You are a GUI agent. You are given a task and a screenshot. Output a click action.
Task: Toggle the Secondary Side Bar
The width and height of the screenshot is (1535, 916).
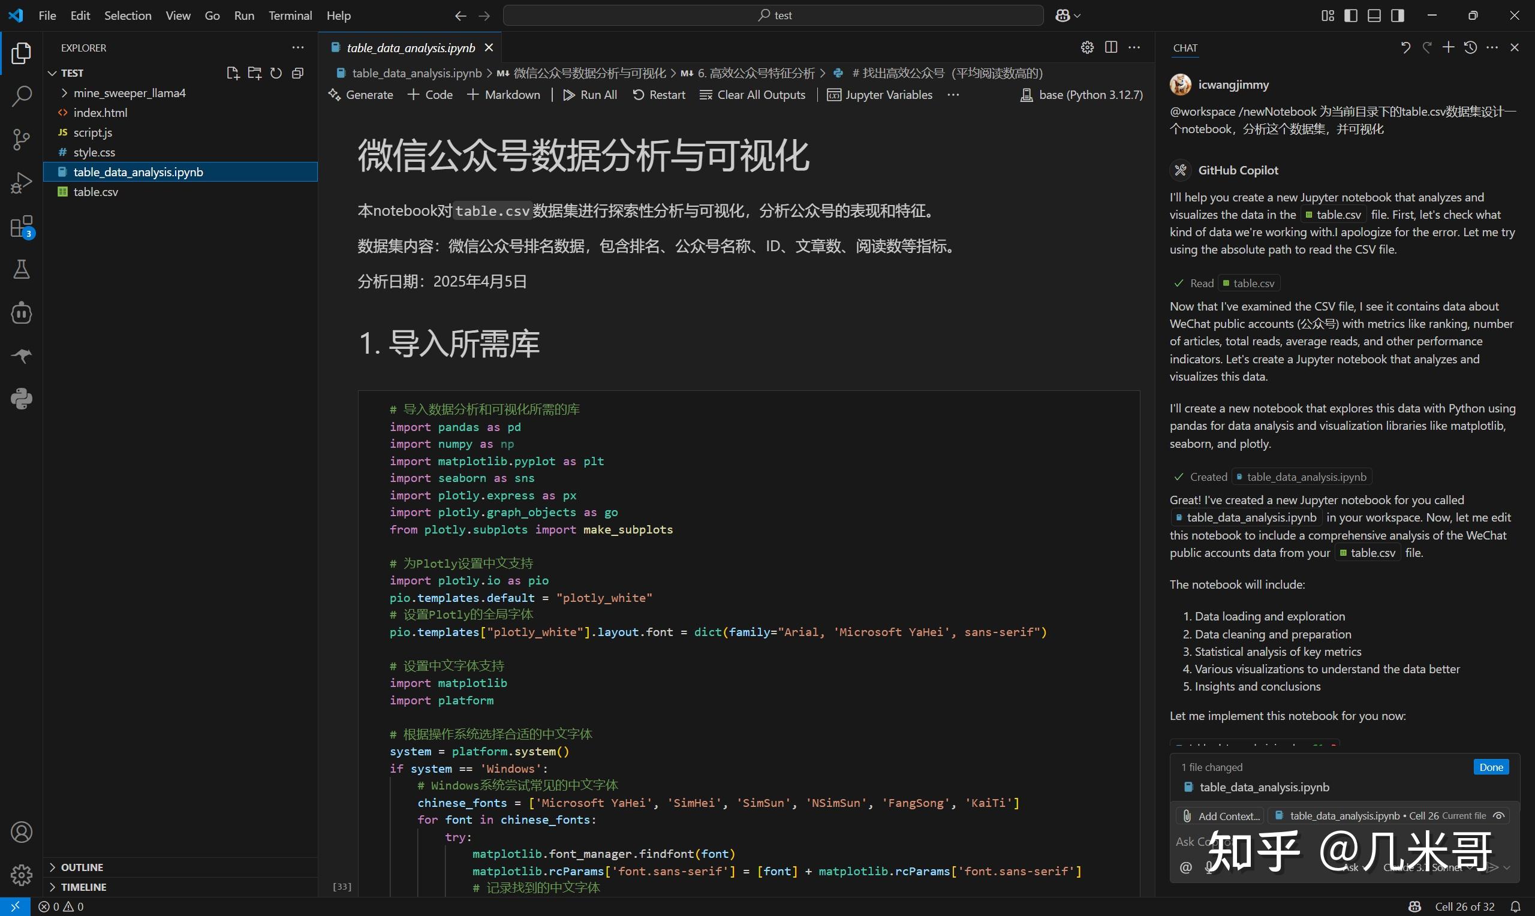point(1397,15)
